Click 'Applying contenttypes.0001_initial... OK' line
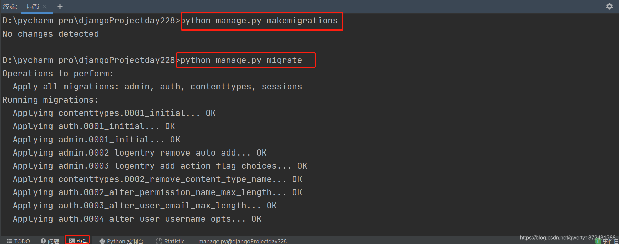 click(x=114, y=113)
